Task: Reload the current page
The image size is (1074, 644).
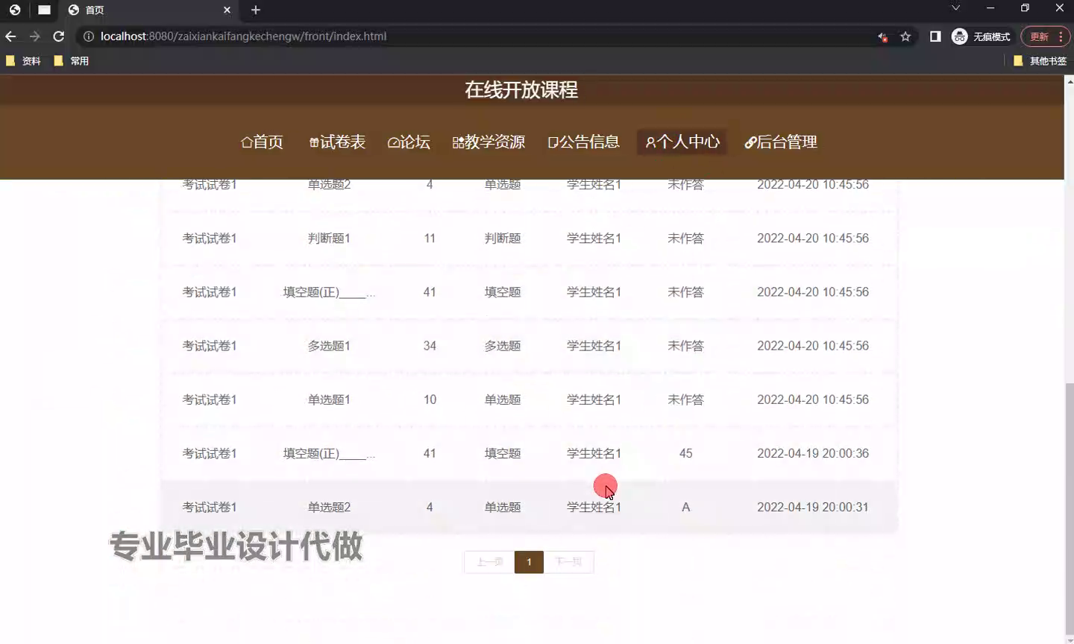Action: click(58, 37)
